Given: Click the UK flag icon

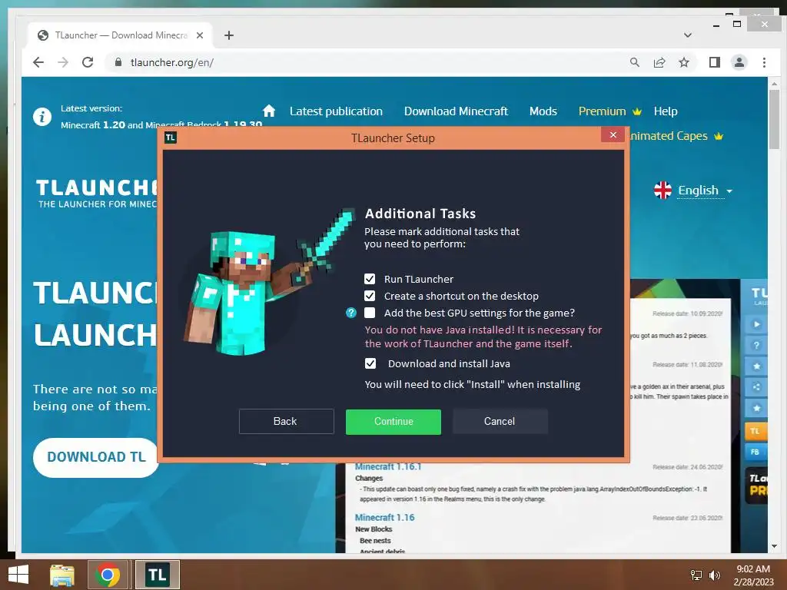Looking at the screenshot, I should point(662,191).
